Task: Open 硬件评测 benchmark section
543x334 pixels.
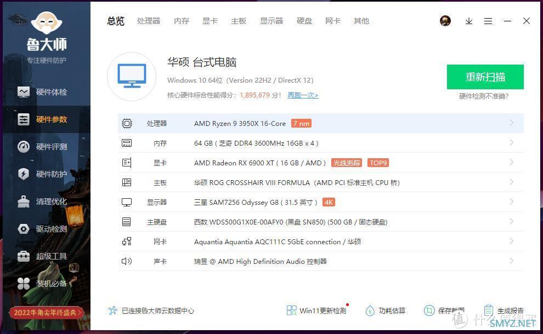Action: pyautogui.click(x=42, y=147)
